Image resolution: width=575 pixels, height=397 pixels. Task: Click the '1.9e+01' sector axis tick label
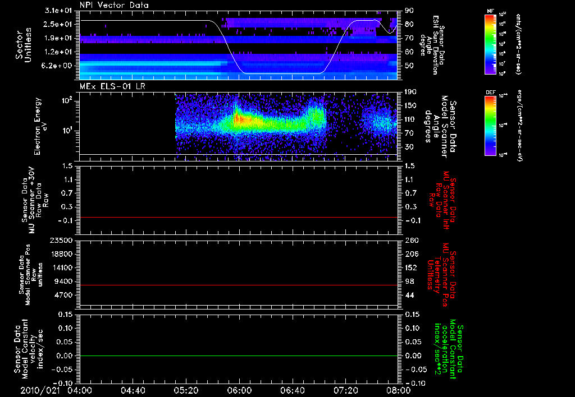coord(58,38)
